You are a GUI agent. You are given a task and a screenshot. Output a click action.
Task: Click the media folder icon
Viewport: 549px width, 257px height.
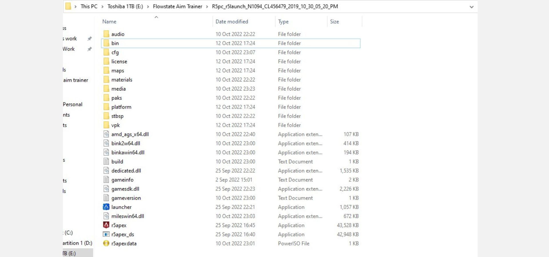point(106,89)
